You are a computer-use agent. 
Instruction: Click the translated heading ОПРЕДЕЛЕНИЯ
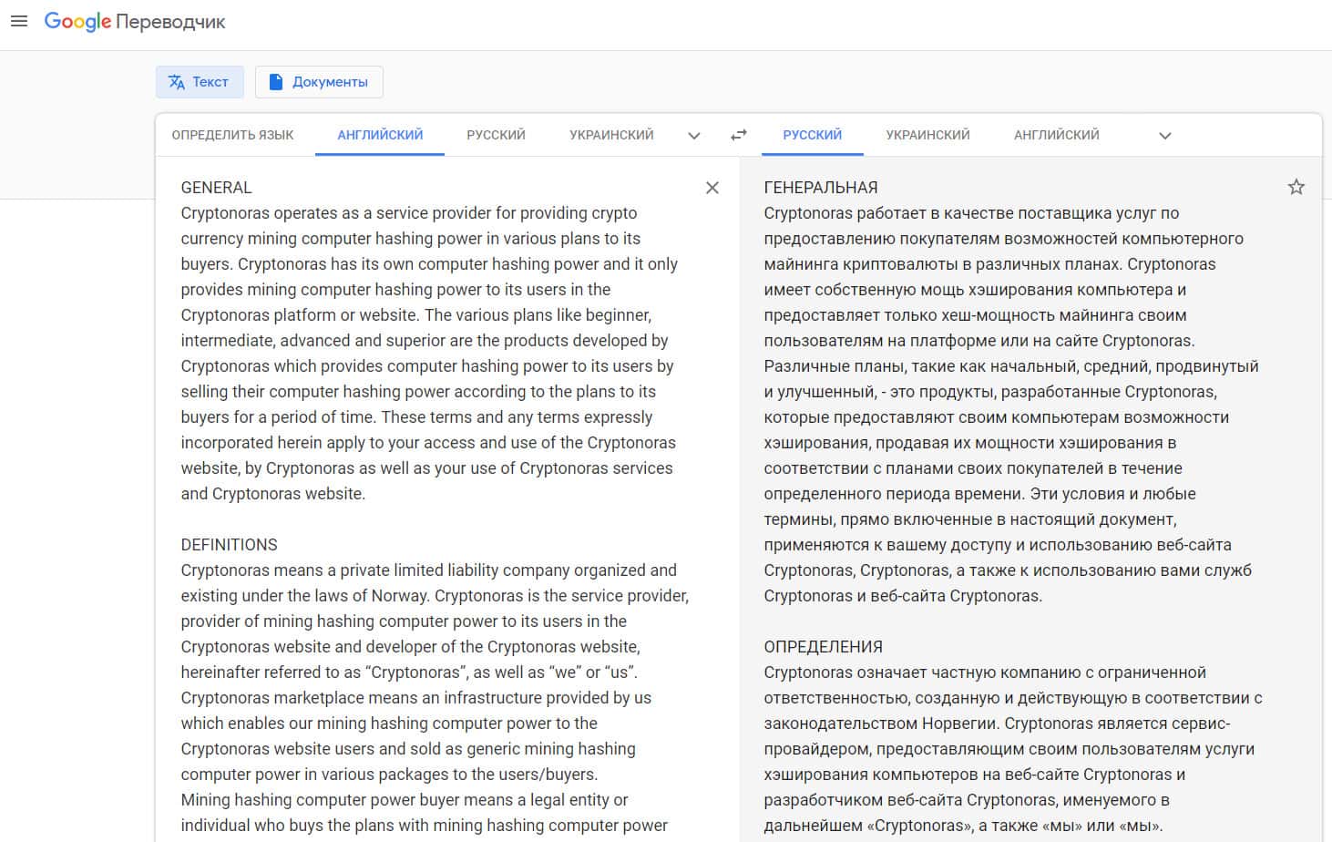click(x=823, y=647)
